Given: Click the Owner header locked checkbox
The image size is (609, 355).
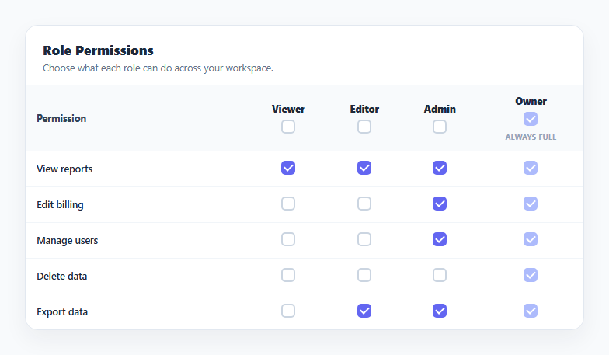Looking at the screenshot, I should 531,119.
